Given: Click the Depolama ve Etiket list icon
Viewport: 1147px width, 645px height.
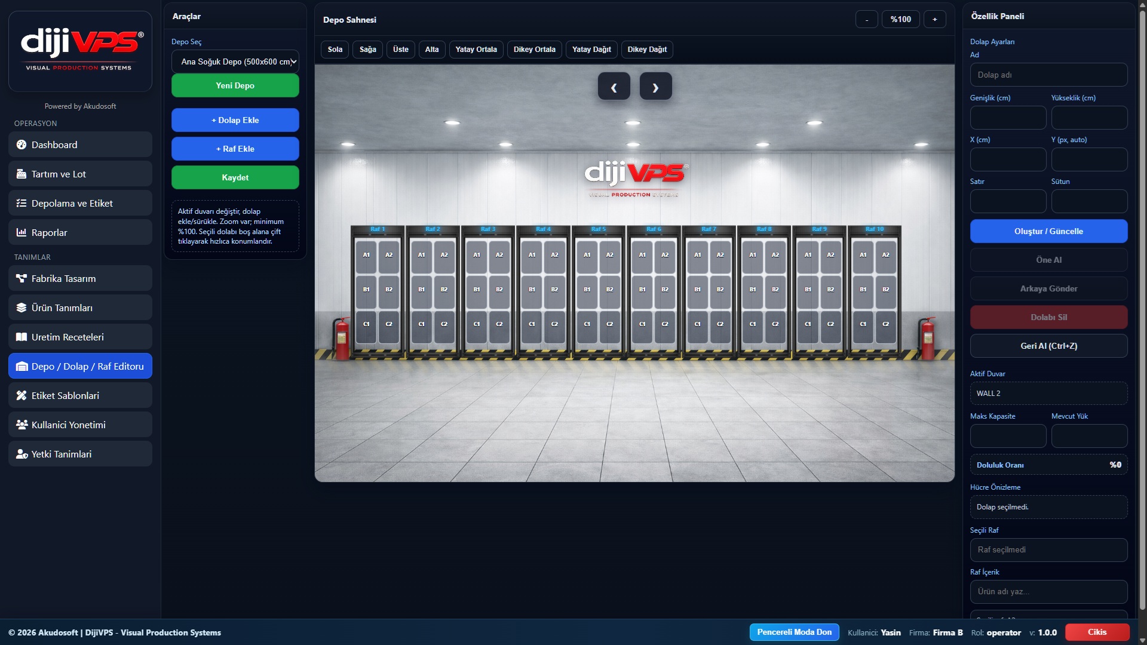Looking at the screenshot, I should 22,203.
